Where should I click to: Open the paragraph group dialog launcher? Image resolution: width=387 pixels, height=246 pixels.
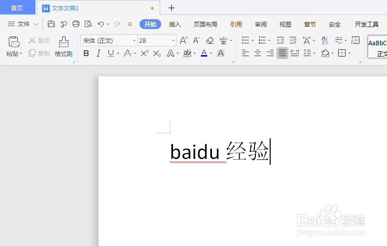(360, 62)
